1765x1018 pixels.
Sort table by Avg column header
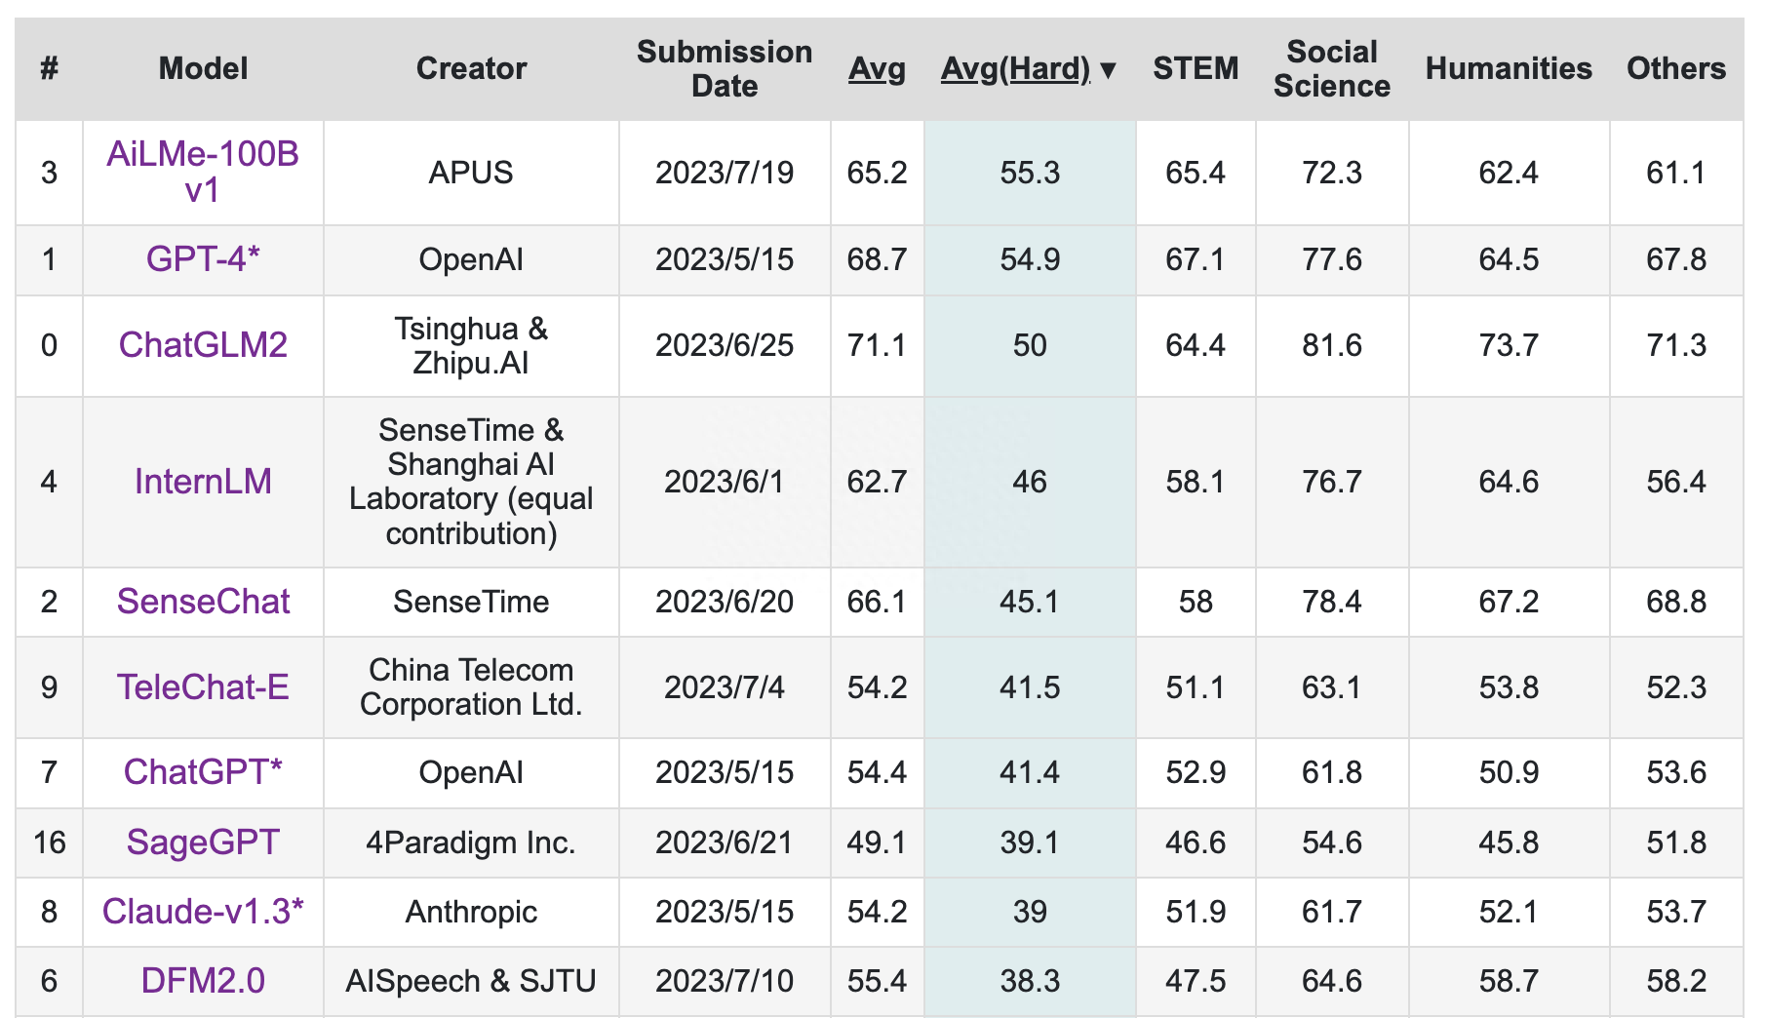[x=877, y=68]
